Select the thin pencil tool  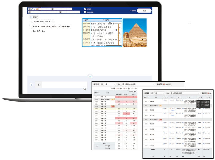[x=35, y=9]
